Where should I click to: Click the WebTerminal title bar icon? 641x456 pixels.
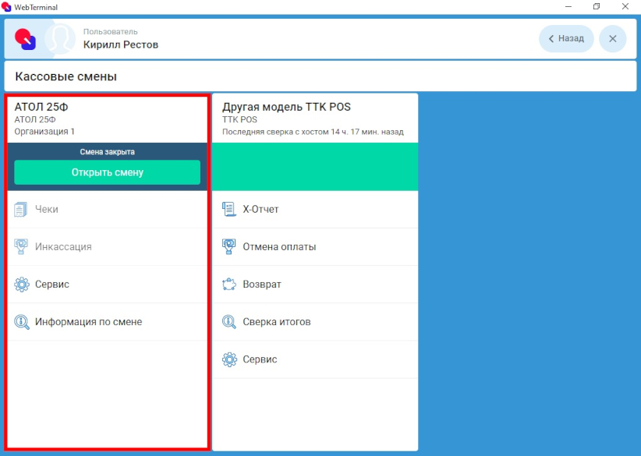click(6, 7)
